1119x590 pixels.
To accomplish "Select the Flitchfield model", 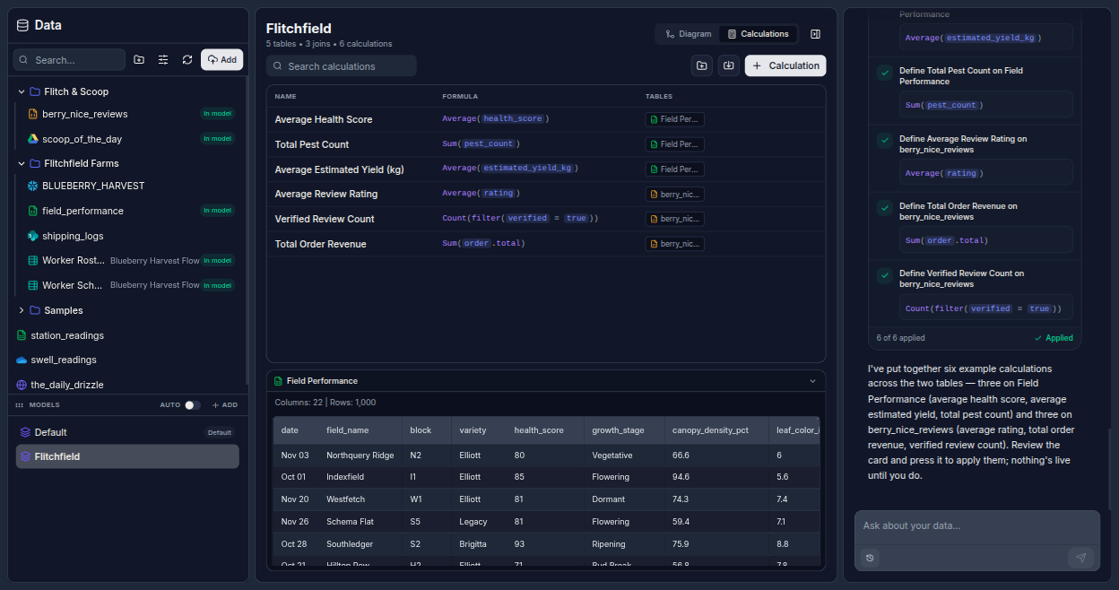I will click(127, 456).
